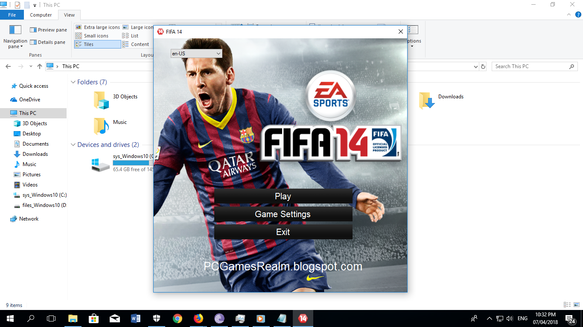Switch to the Computer ribbon tab
The height and width of the screenshot is (327, 583).
click(41, 15)
